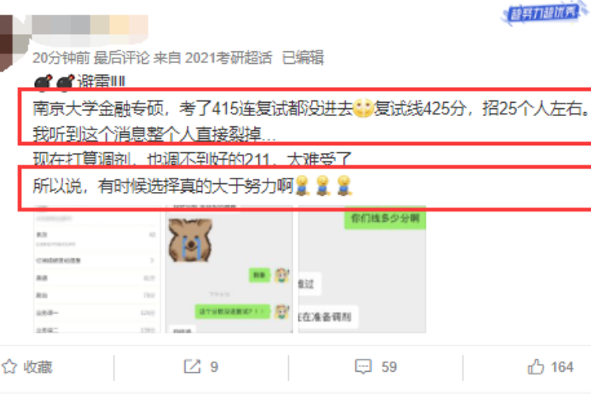Image resolution: width=591 pixels, height=394 pixels.
Task: Click the first crying emoji
Action: [302, 186]
